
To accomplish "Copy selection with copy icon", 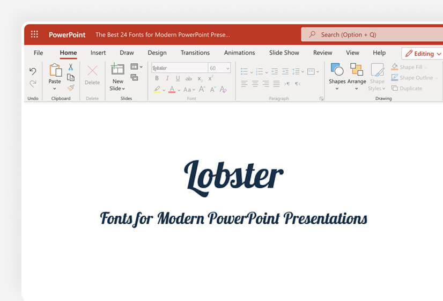I will pos(71,77).
